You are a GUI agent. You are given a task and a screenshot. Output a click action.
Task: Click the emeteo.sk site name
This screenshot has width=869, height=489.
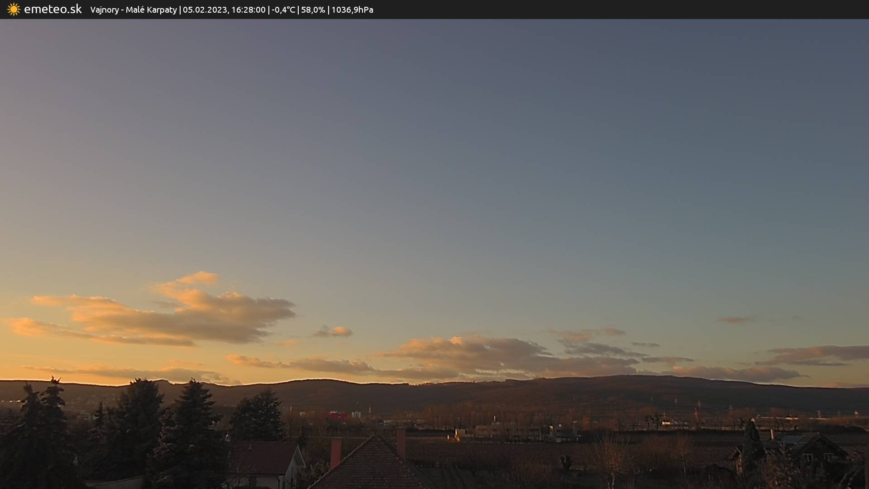coord(53,10)
